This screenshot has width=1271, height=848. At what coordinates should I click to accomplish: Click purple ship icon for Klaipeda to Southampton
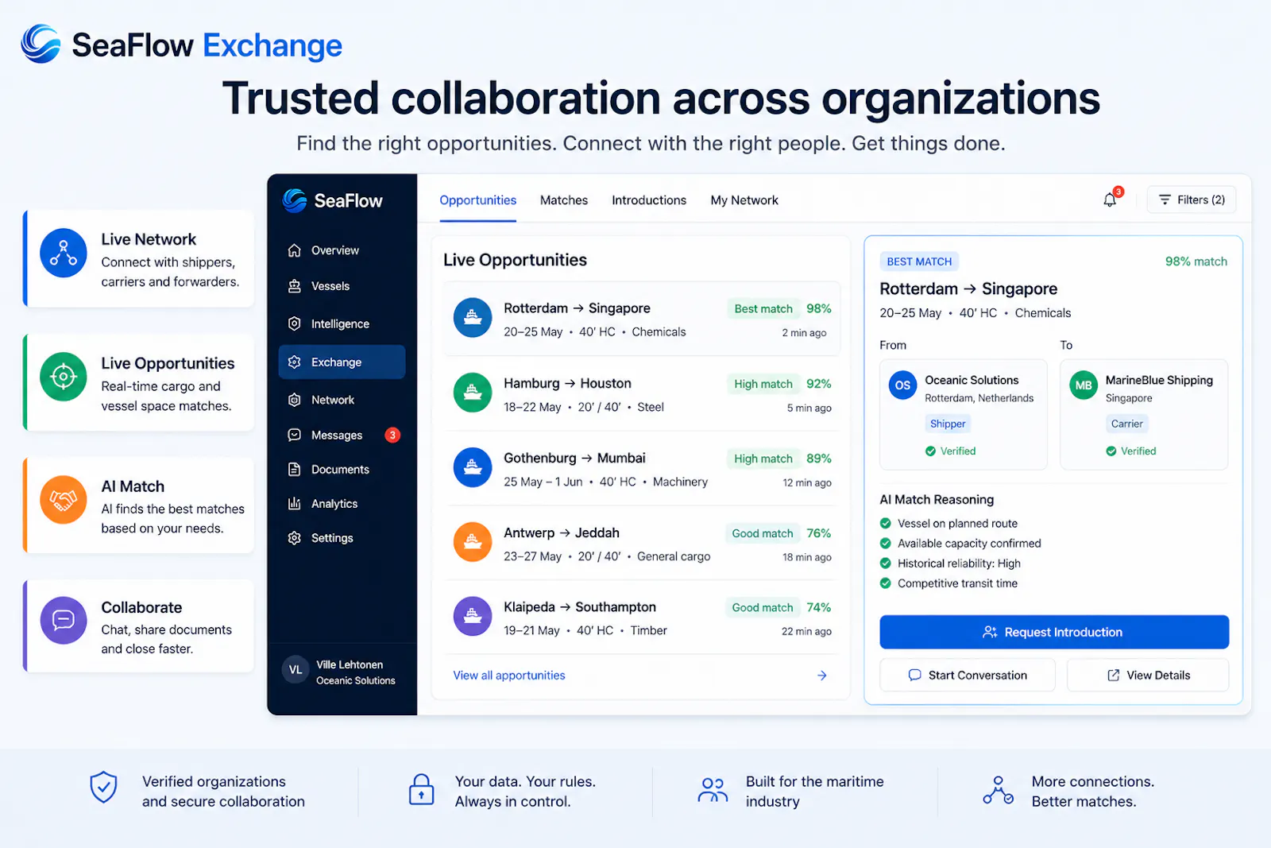tap(473, 617)
